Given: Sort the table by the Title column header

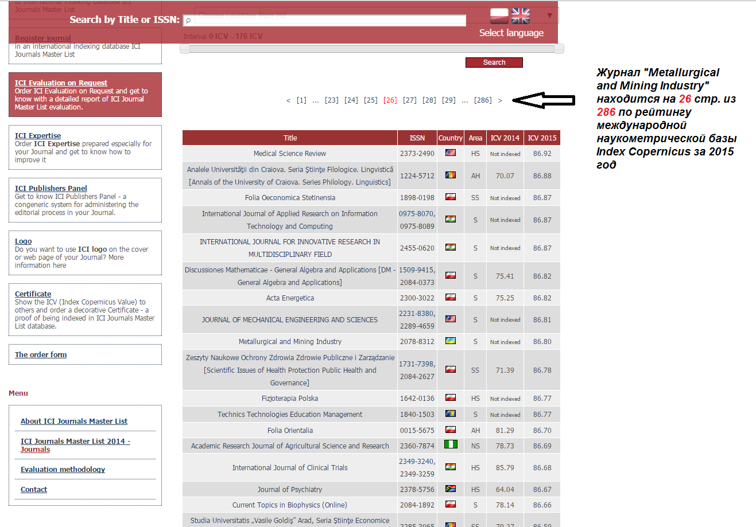Looking at the screenshot, I should (290, 138).
